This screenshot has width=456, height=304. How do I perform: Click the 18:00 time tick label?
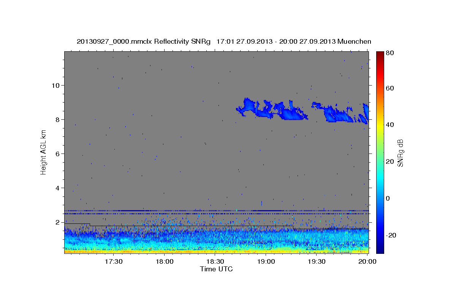(165, 262)
